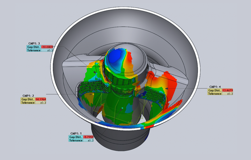Click the Gap Dist. label of CMP1: 4
This screenshot has width=251, height=160.
[x=215, y=90]
